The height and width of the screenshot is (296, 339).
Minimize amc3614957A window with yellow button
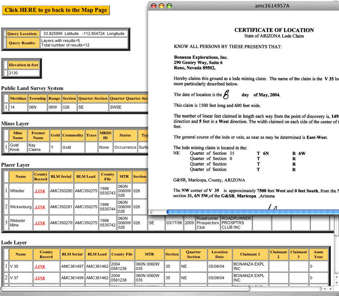coord(162,6)
